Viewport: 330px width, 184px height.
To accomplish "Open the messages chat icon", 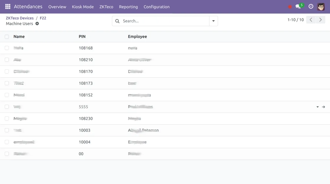I will [298, 6].
